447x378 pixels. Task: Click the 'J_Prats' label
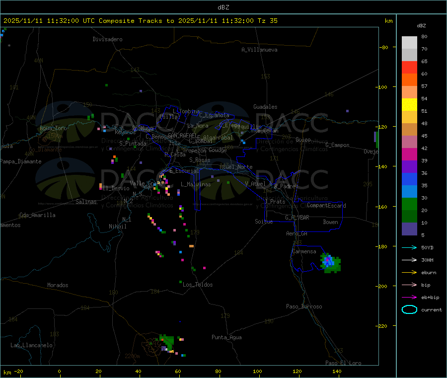click(275, 202)
